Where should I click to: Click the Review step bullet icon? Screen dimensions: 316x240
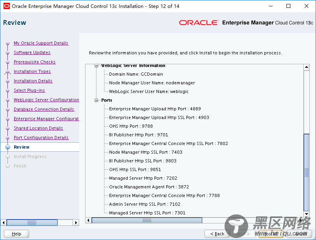(7, 147)
